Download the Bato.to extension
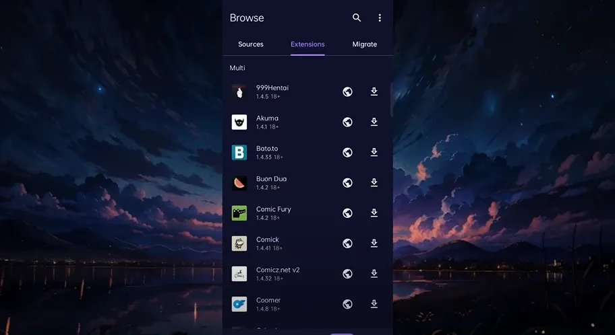Image resolution: width=615 pixels, height=335 pixels. point(374,152)
